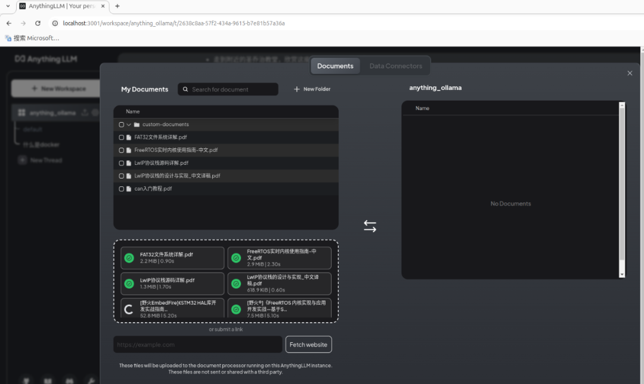The image size is (644, 384).
Task: Click the Fetch website button
Action: (x=308, y=345)
